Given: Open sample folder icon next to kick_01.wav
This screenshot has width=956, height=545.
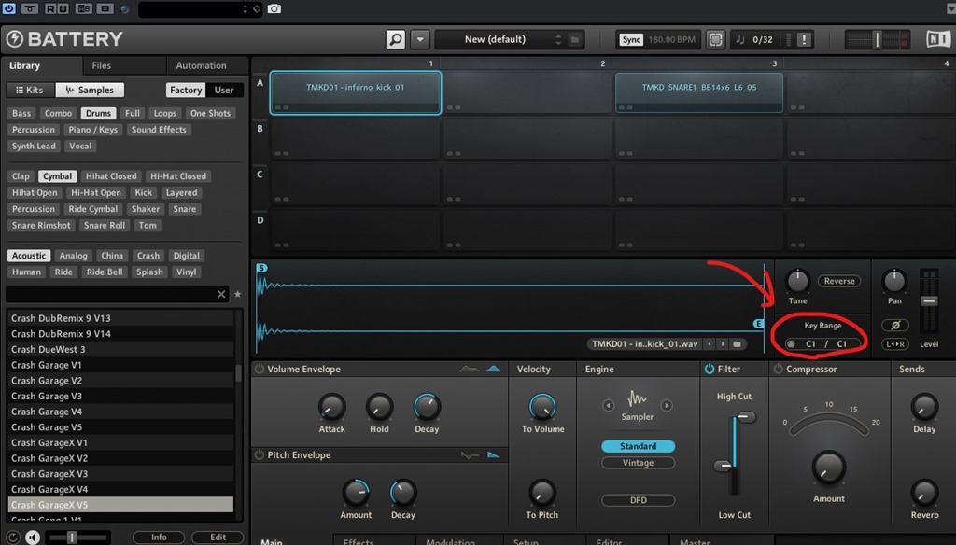Looking at the screenshot, I should [x=738, y=344].
